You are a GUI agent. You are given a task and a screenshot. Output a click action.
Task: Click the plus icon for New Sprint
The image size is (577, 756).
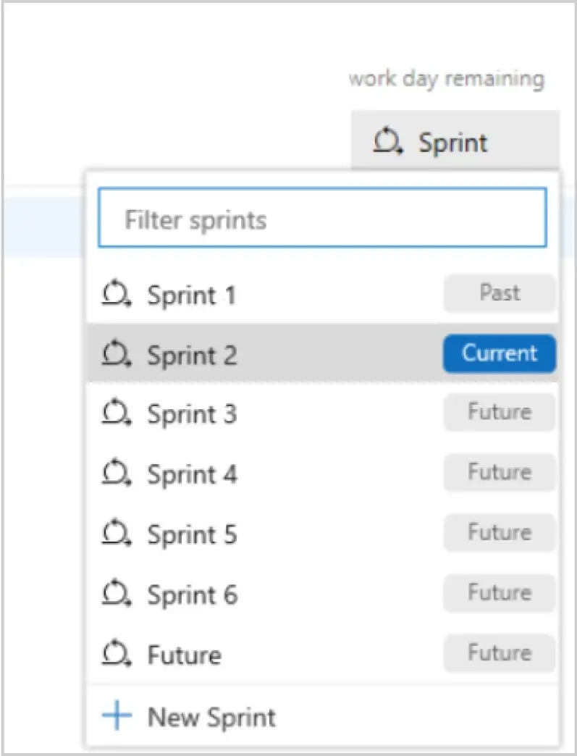117,716
